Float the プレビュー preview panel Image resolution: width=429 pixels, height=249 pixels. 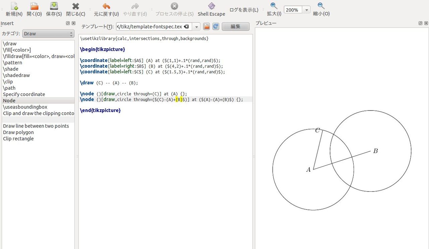[420, 23]
